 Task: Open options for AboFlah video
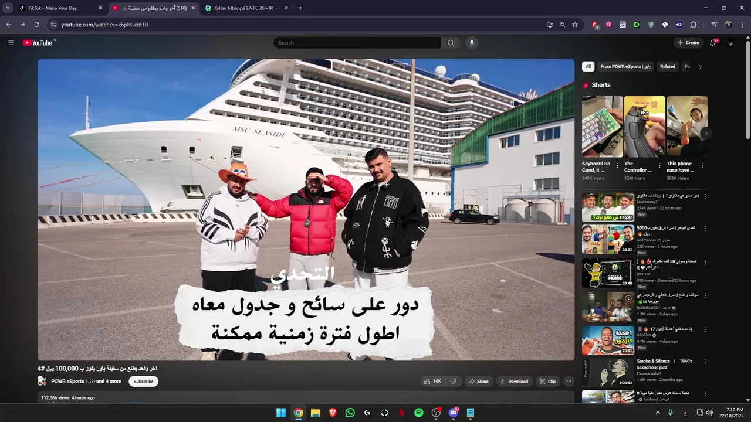click(705, 329)
